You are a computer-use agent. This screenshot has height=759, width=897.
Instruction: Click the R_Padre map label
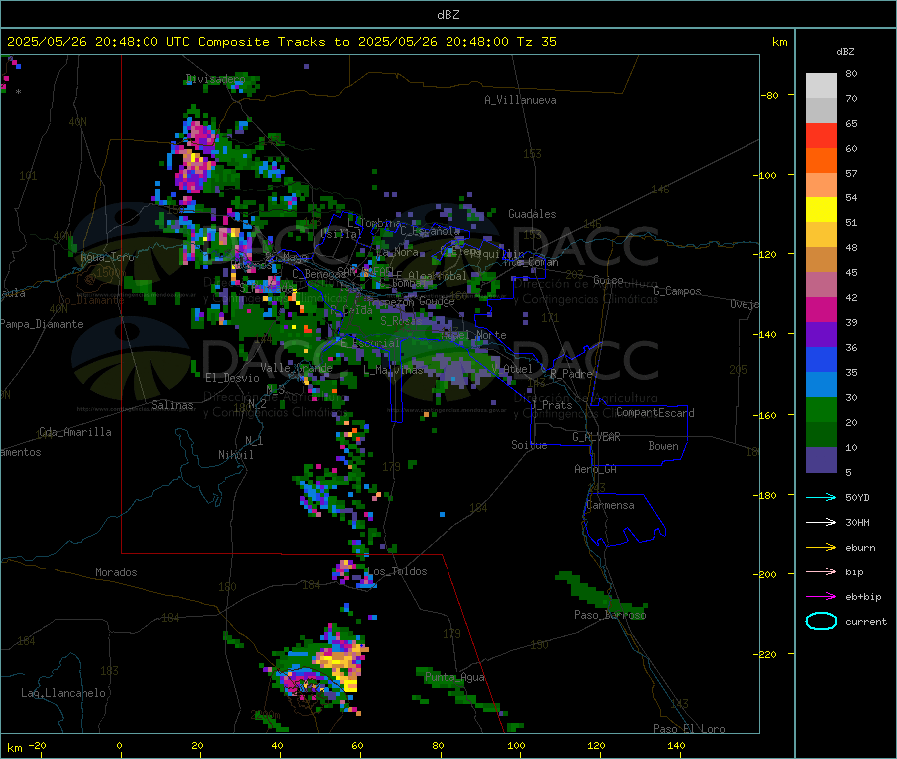pos(571,374)
